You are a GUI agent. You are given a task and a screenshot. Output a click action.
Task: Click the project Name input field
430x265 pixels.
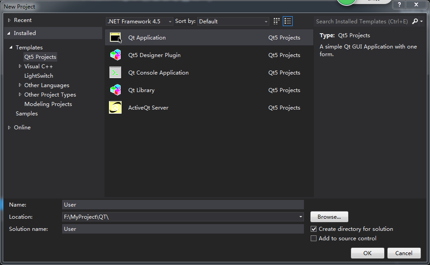(x=183, y=205)
